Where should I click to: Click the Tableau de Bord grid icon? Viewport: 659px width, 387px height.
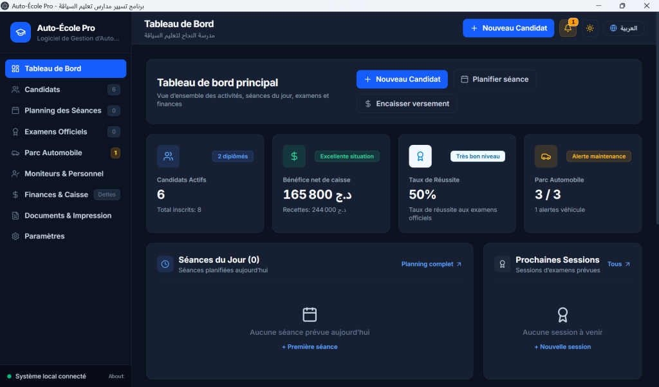click(x=15, y=68)
